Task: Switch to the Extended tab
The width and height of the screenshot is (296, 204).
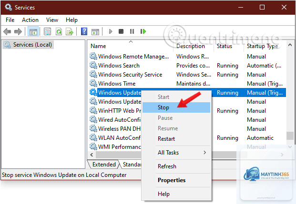Action: tap(104, 165)
